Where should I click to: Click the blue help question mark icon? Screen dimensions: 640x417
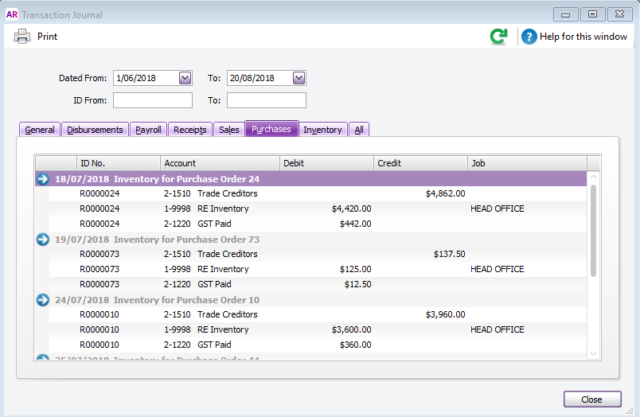pyautogui.click(x=529, y=37)
